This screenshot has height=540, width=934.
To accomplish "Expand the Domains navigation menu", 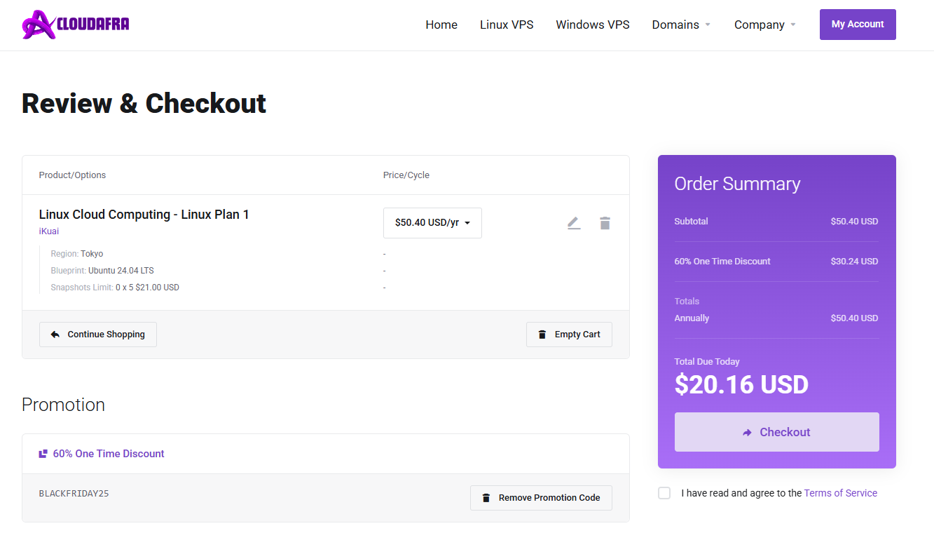I will click(681, 25).
